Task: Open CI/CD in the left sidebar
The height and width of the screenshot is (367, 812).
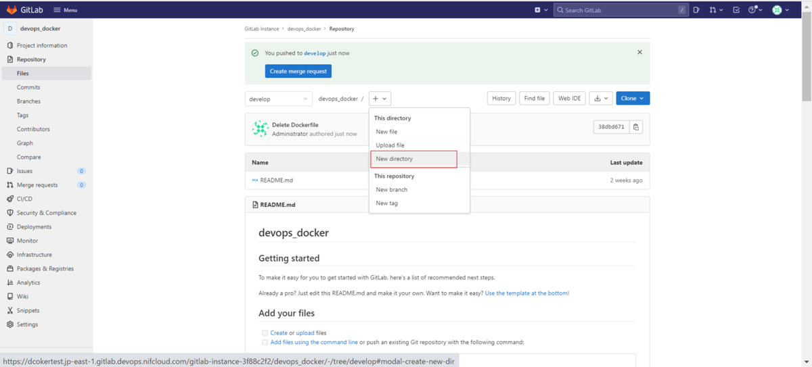Action: click(x=24, y=199)
